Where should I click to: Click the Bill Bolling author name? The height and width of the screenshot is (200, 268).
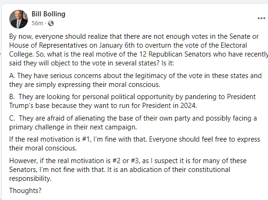[x=49, y=14]
